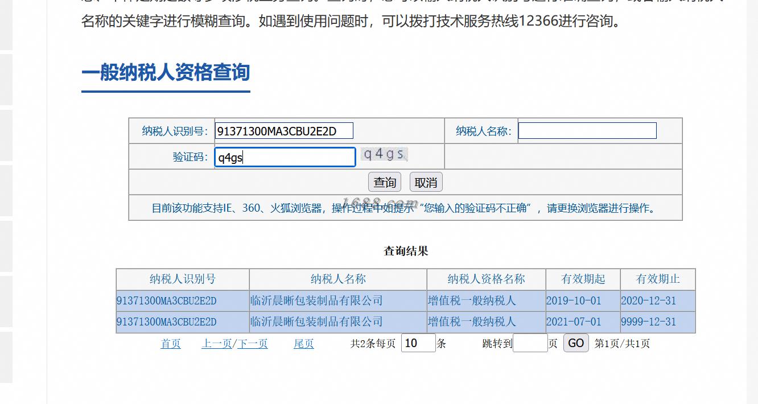Jump to 尾页 link
This screenshot has width=758, height=404.
click(304, 344)
